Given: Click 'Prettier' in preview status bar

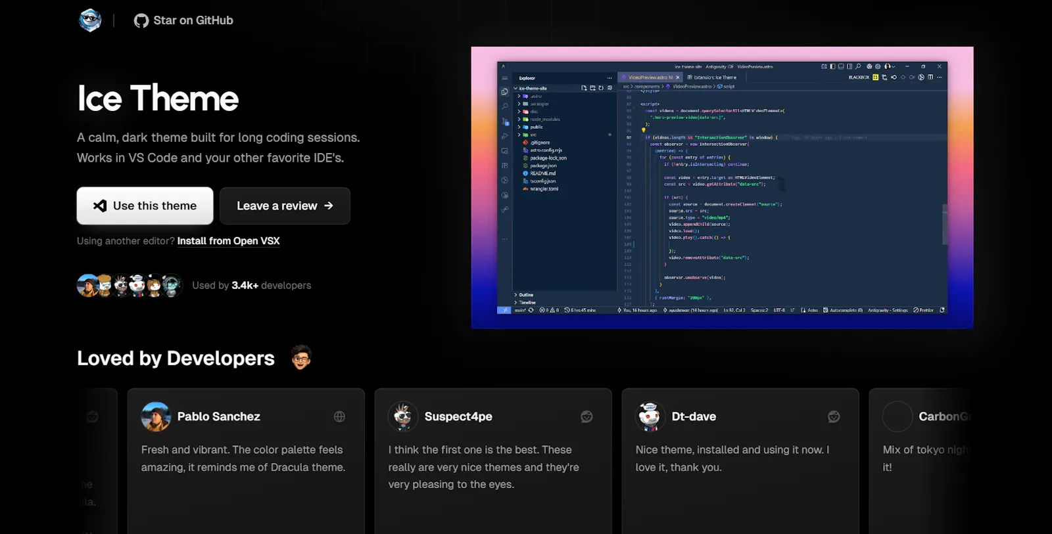Looking at the screenshot, I should pos(924,310).
